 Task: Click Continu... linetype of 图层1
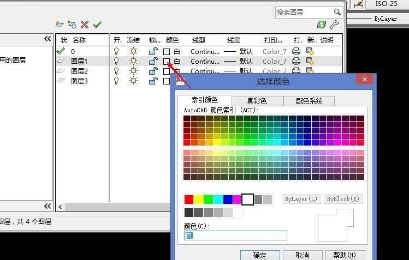click(205, 62)
